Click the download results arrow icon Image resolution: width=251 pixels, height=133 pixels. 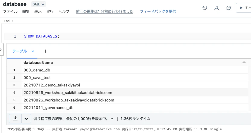pos(15,119)
